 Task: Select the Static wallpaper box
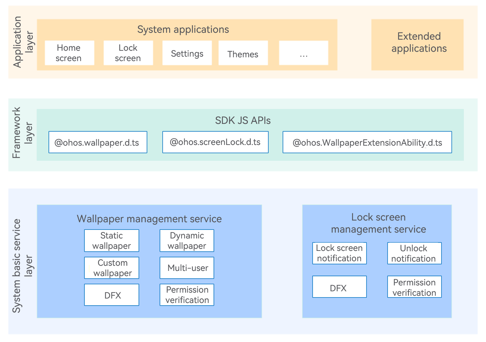tap(111, 241)
